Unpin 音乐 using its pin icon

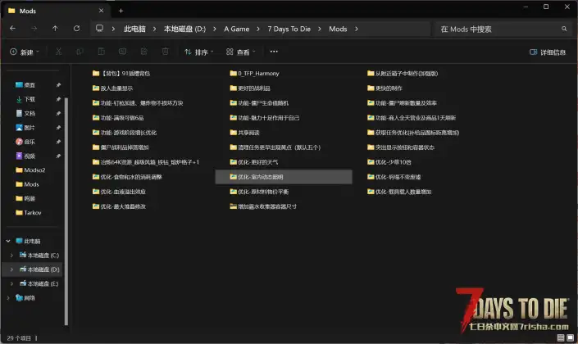click(x=58, y=142)
